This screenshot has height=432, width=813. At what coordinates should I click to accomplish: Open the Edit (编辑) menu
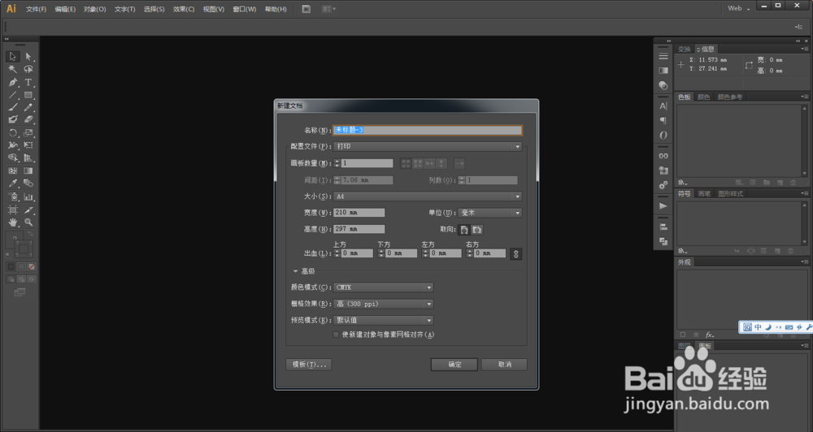tap(65, 9)
